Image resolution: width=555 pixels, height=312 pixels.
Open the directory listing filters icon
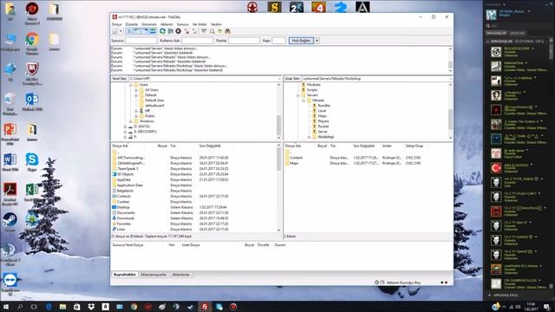[x=204, y=31]
